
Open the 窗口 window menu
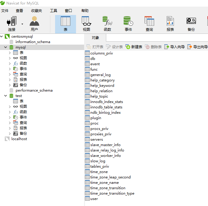point(68,10)
